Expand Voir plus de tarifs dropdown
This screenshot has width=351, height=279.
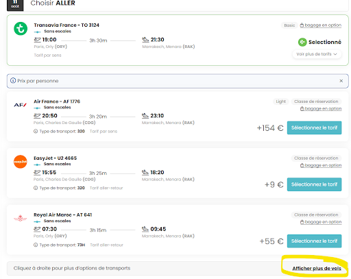click(317, 54)
